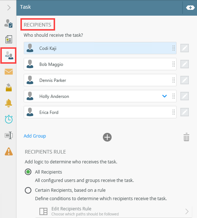The width and height of the screenshot is (197, 218).
Task: Toggle the context browser plus icon in header
Action: click(190, 8)
